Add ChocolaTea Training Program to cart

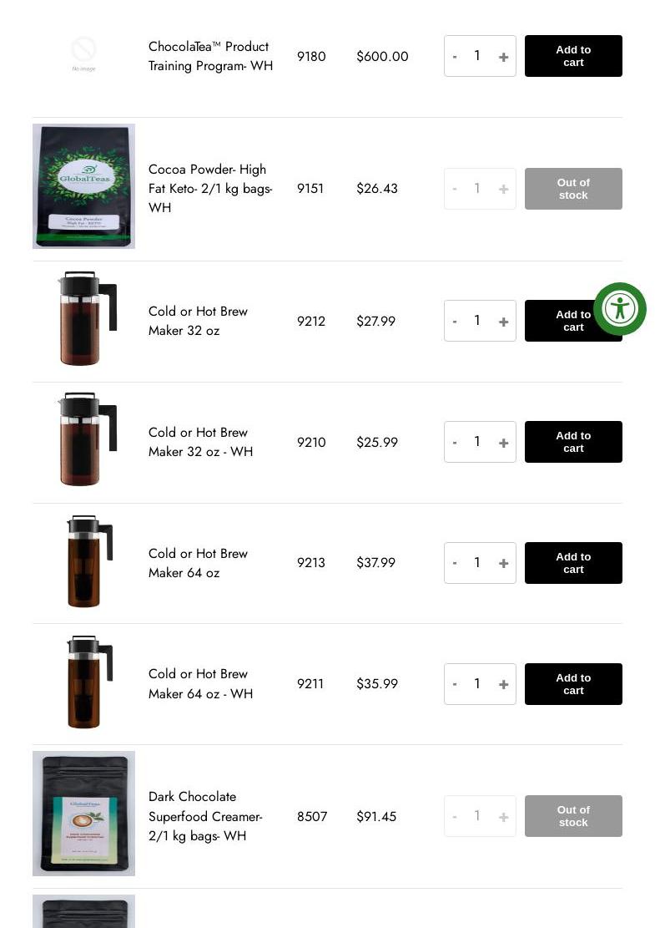coord(573,56)
